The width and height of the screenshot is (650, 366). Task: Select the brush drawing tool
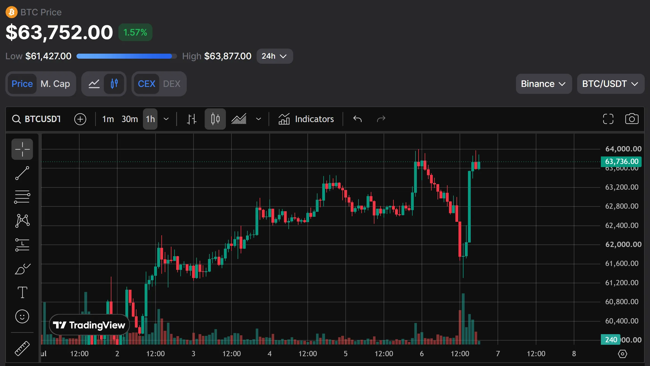22,269
